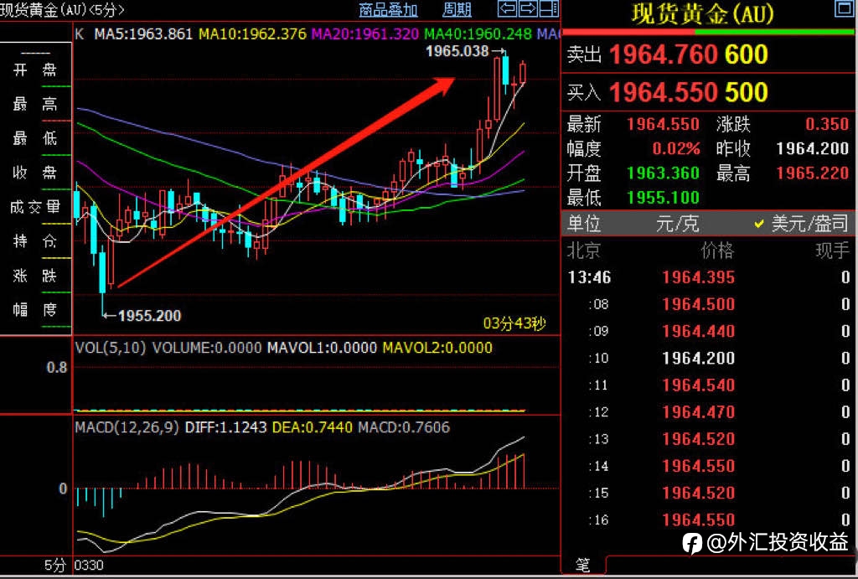Click the MA5:1963.861 indicator label

143,34
